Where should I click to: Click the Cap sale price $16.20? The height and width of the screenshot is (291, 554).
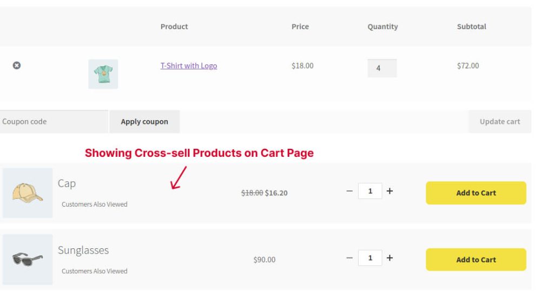click(x=276, y=193)
